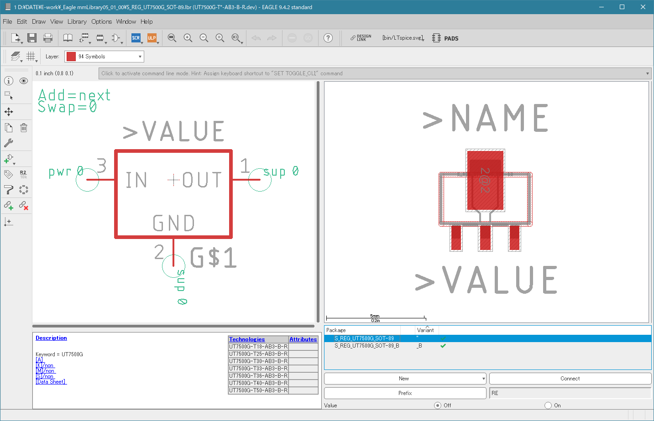Zoom in on the drawing
This screenshot has height=421, width=654.
188,38
